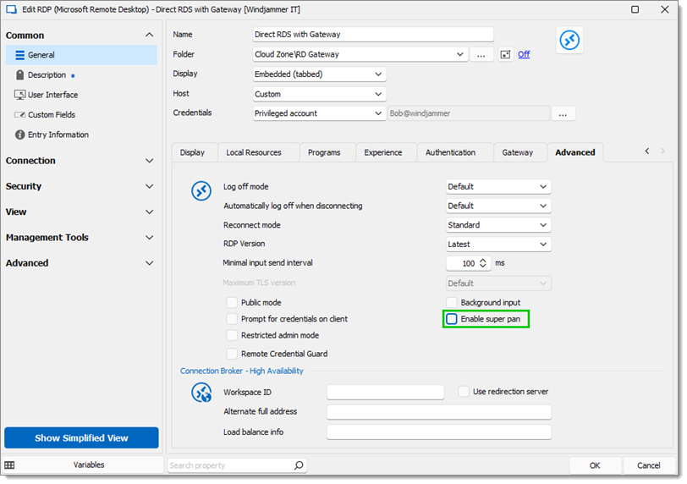The width and height of the screenshot is (687, 484).
Task: Expand the Security section
Action: tap(150, 187)
